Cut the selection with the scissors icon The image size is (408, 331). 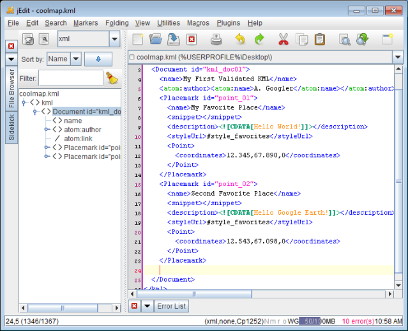click(x=283, y=40)
